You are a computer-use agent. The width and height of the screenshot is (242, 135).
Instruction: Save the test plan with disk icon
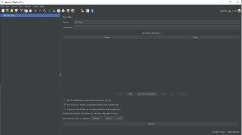point(16,11)
